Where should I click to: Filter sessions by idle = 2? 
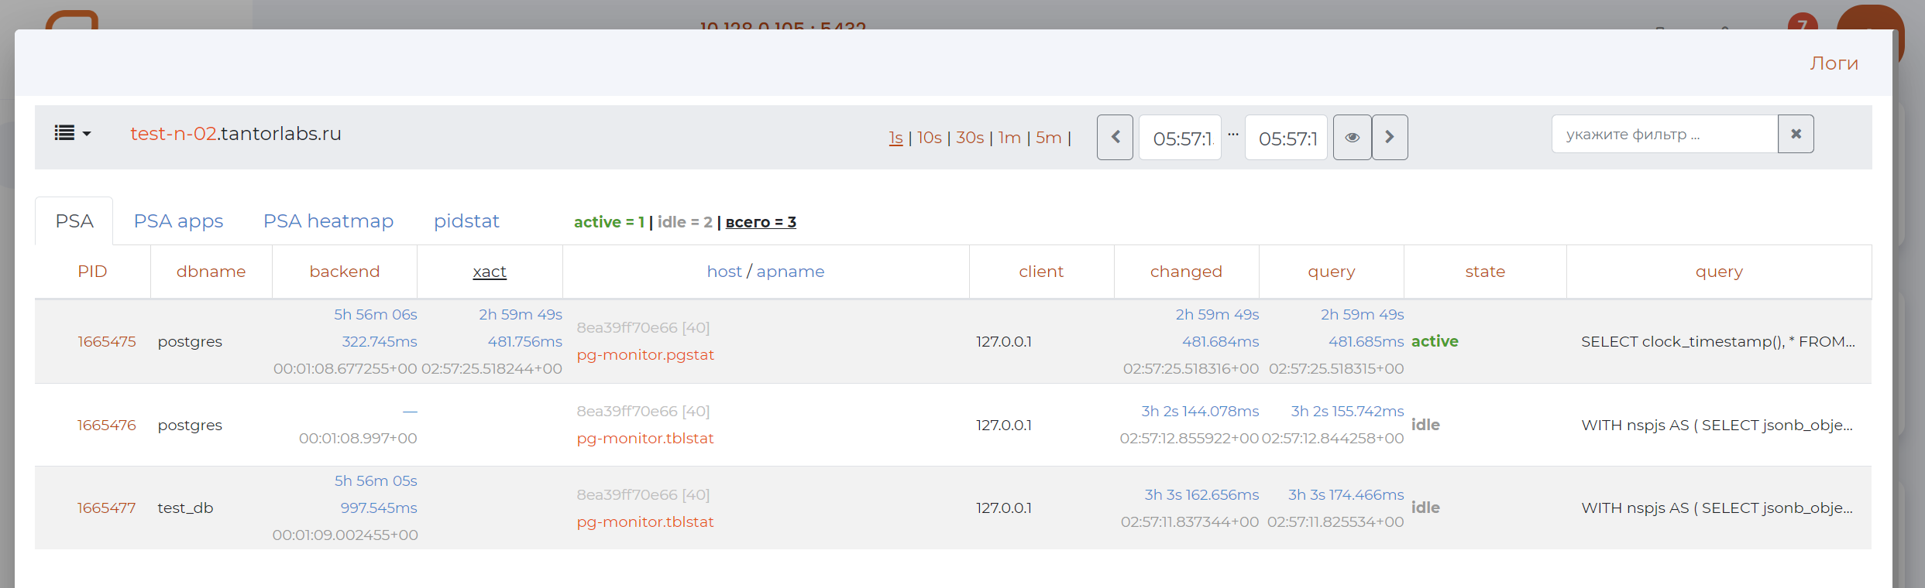[685, 222]
